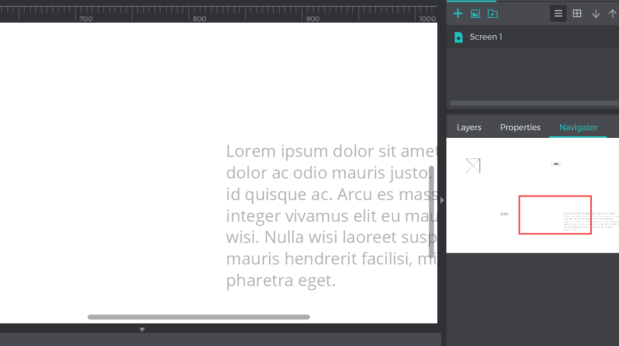Expand the bottom panel with the triangle handle

[x=142, y=330]
